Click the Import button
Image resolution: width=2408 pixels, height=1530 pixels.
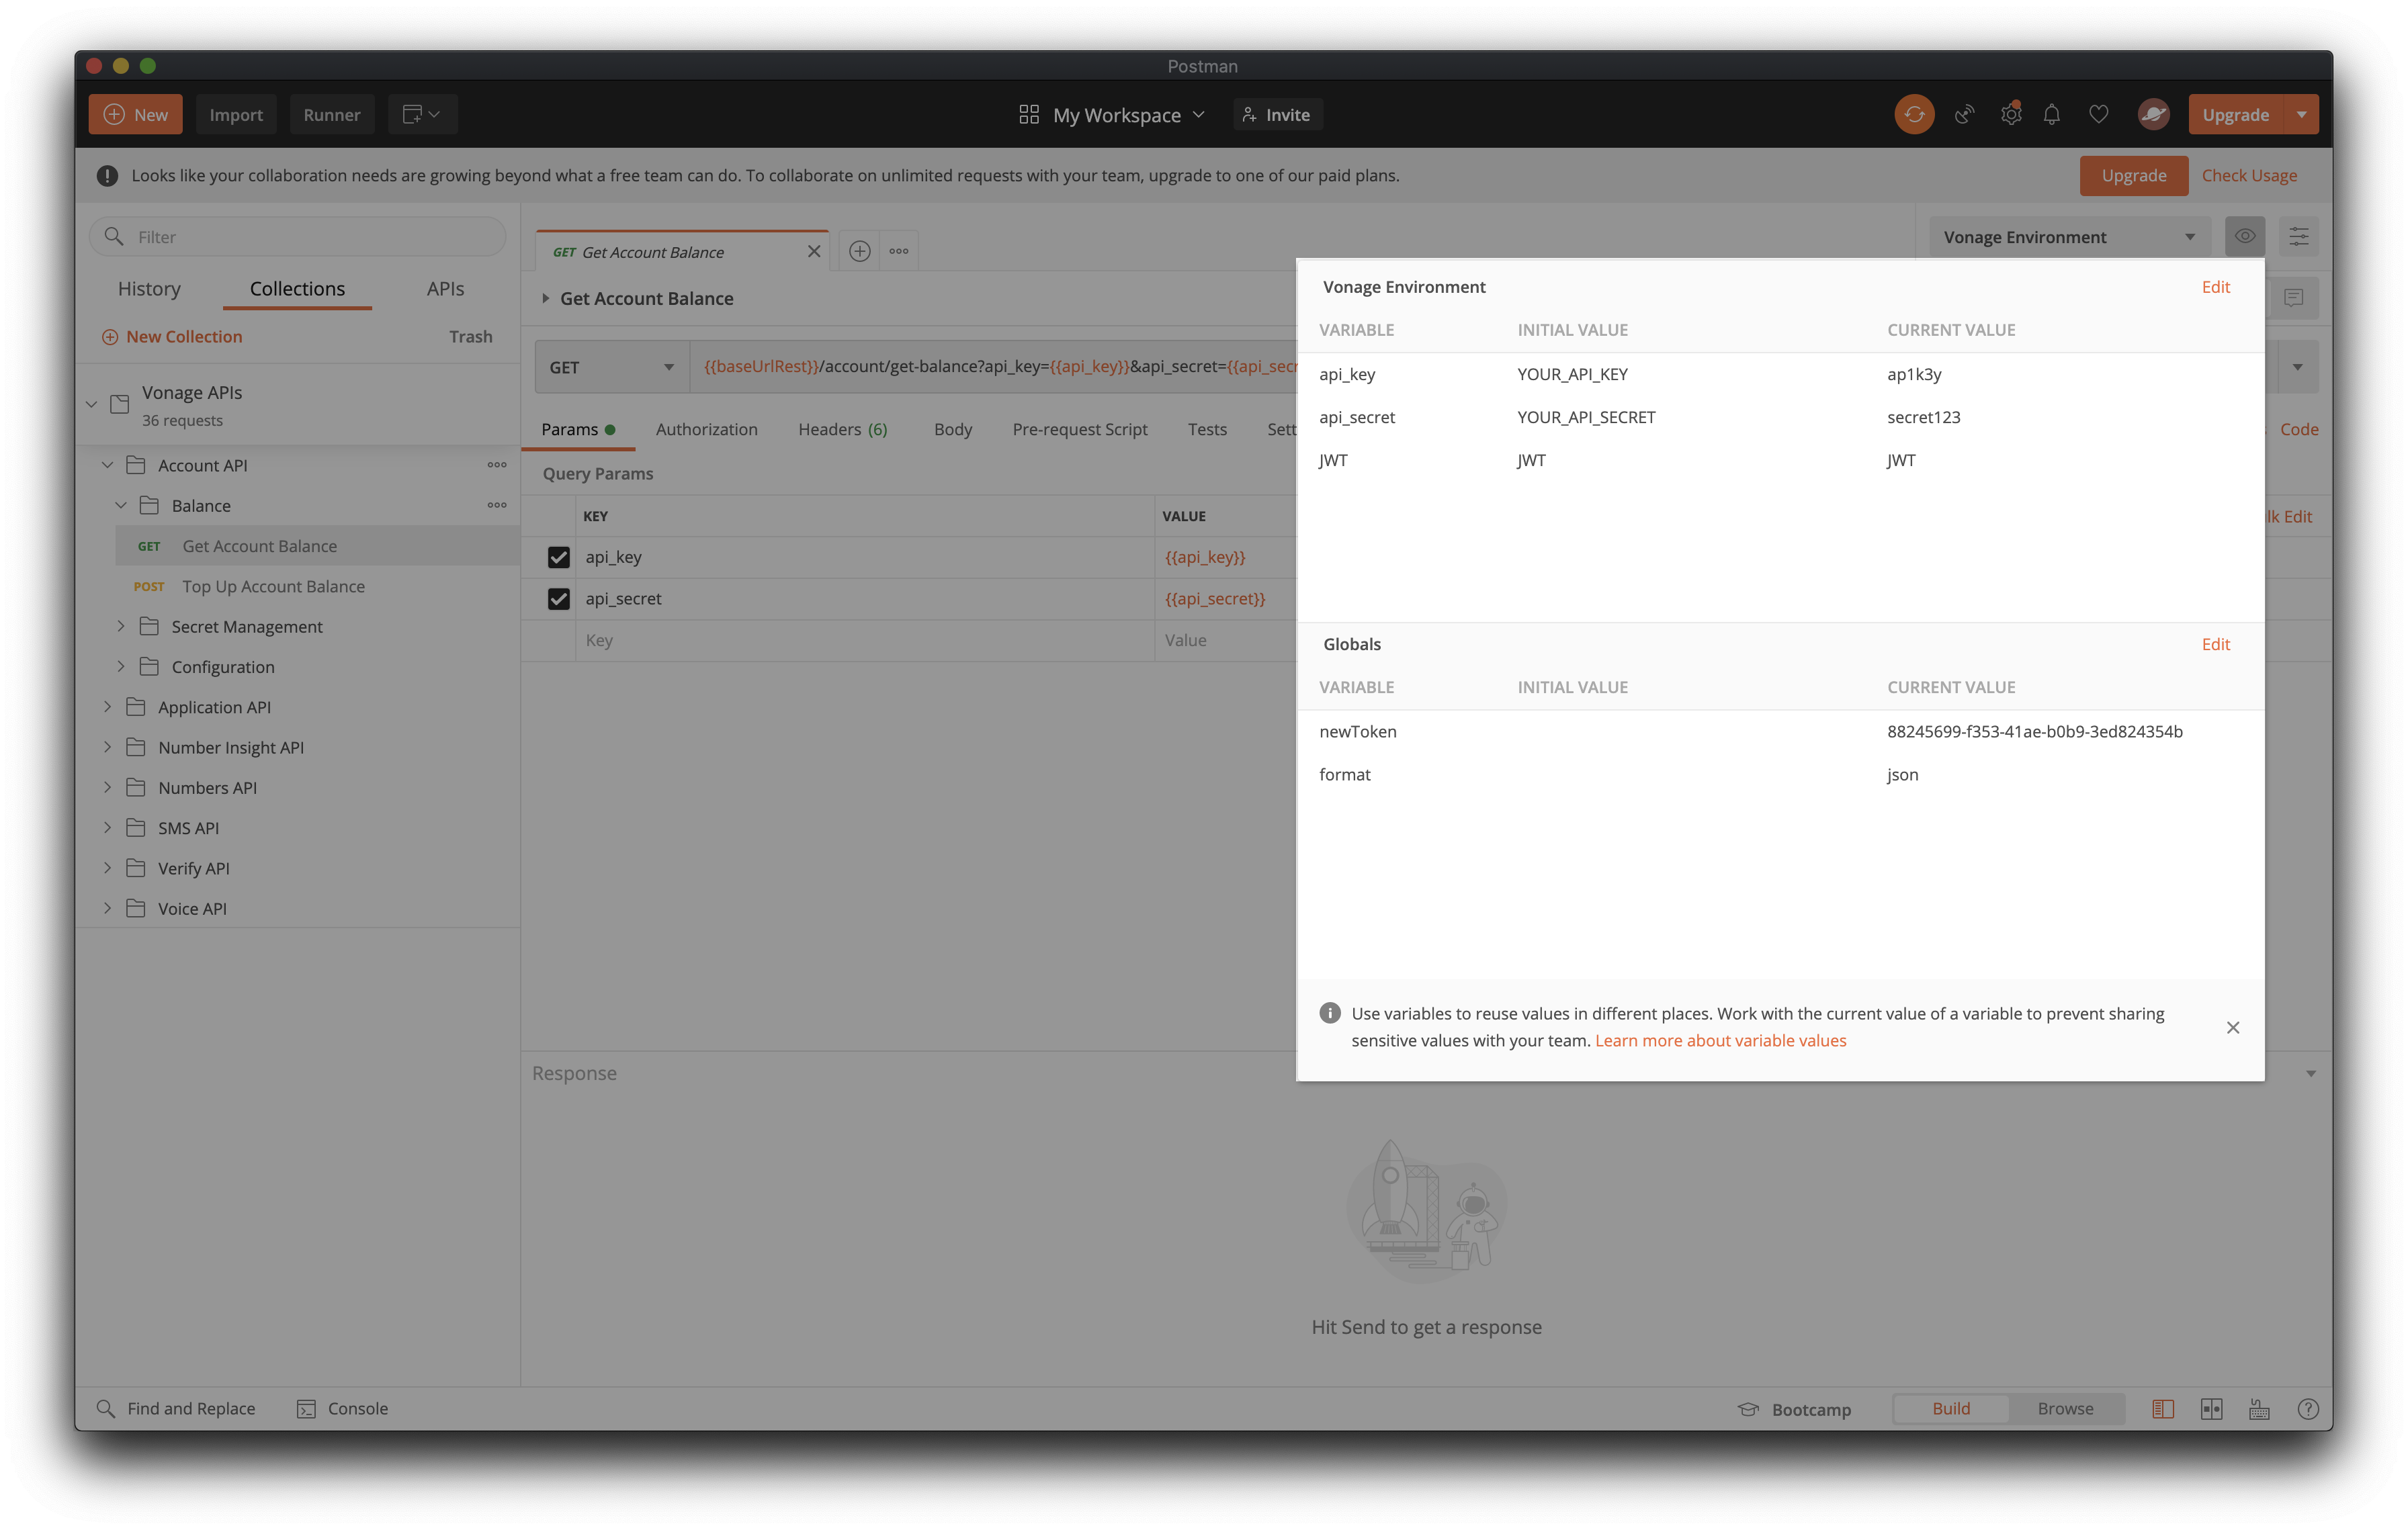click(236, 115)
